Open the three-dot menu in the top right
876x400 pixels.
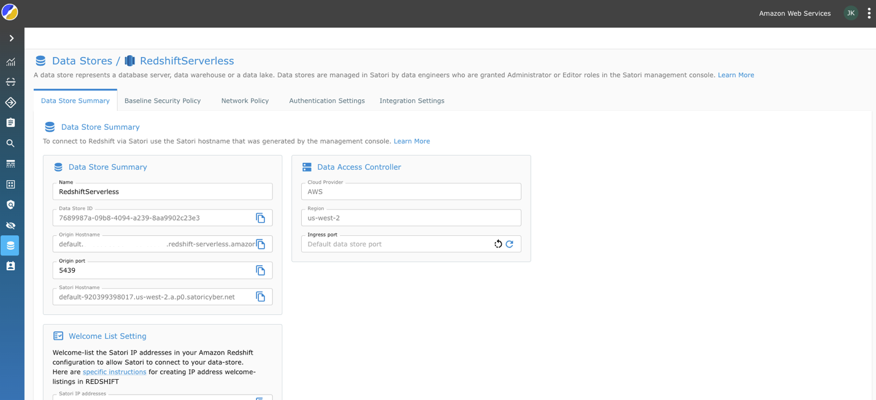(x=870, y=13)
